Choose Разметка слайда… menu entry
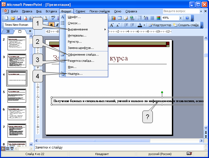Screen dimensions: 209x158 coord(84,61)
